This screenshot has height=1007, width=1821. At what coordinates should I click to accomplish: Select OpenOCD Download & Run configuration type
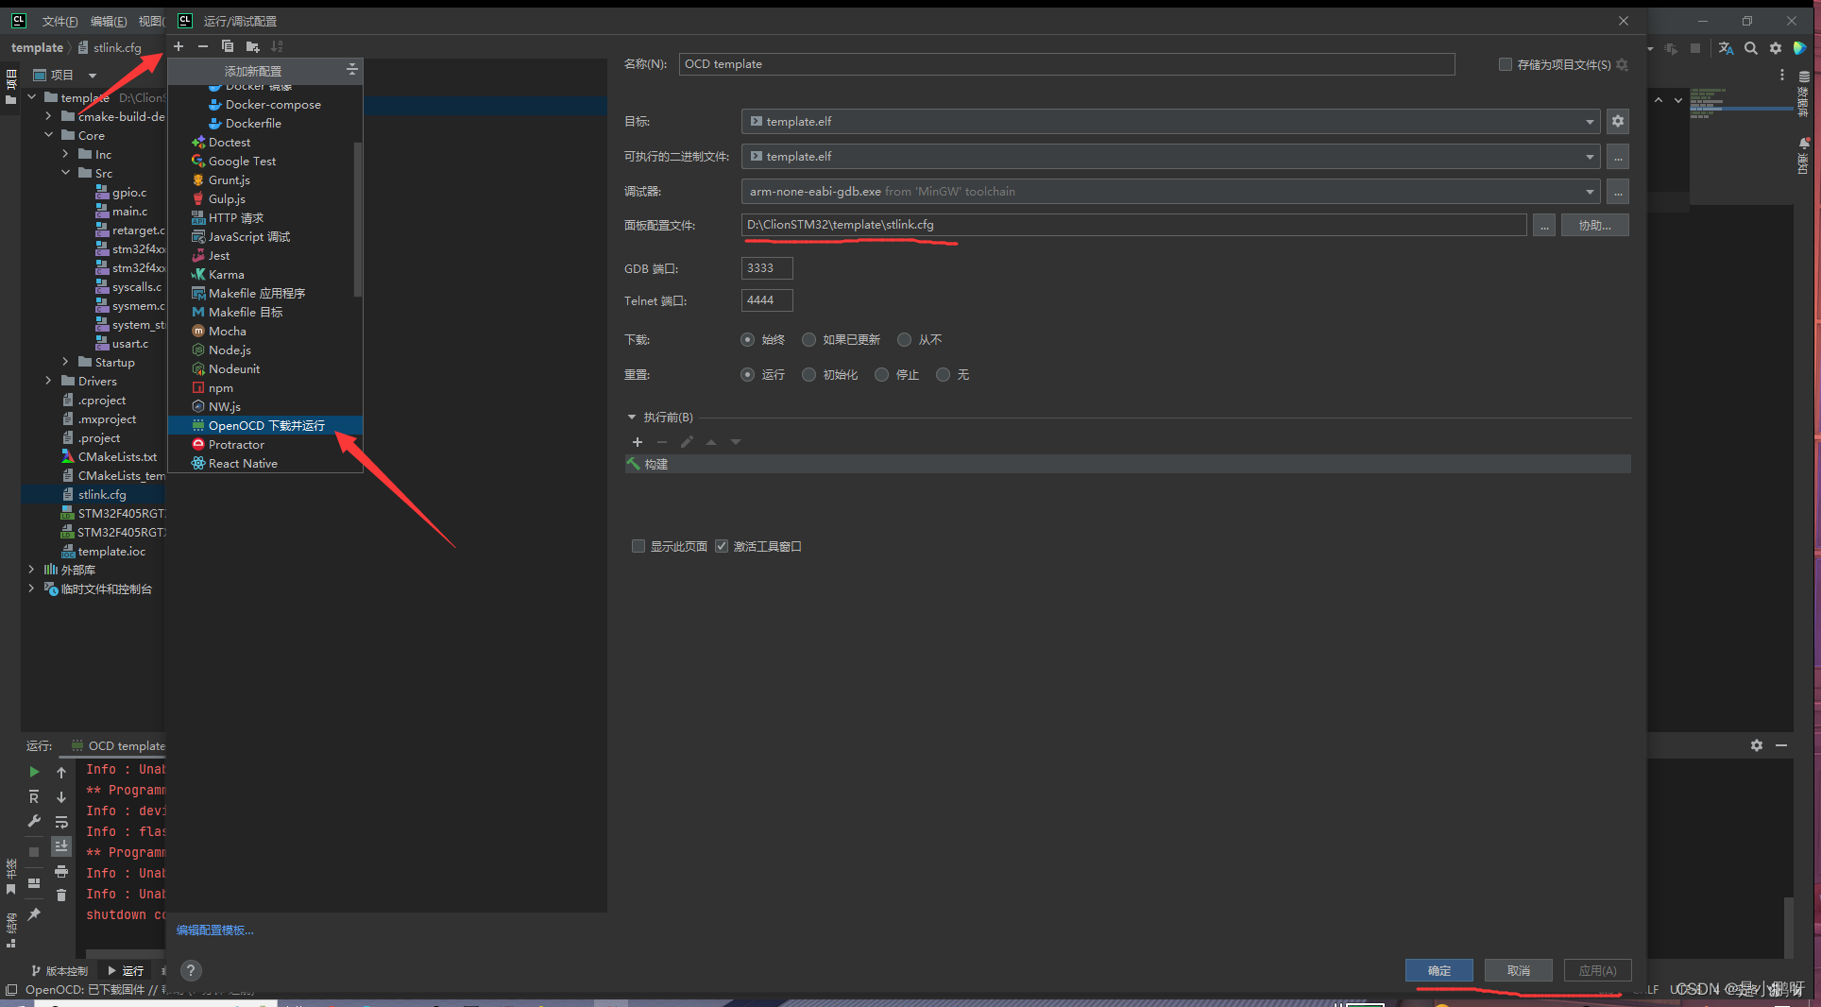coord(265,425)
